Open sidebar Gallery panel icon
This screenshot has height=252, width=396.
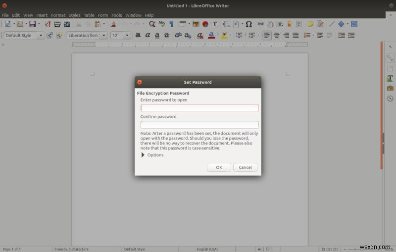pyautogui.click(x=390, y=88)
